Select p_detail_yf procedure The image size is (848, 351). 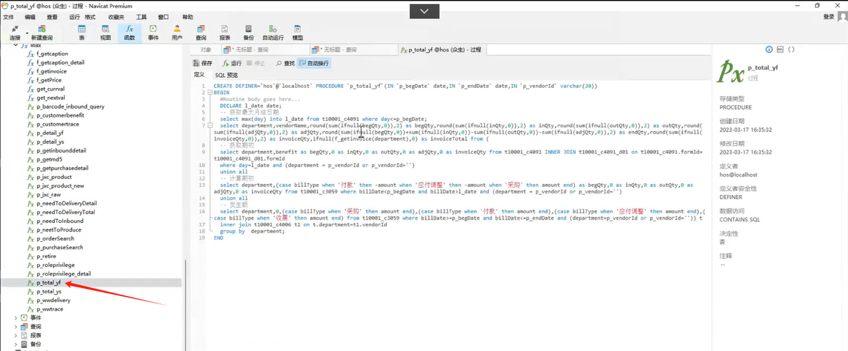(50, 133)
